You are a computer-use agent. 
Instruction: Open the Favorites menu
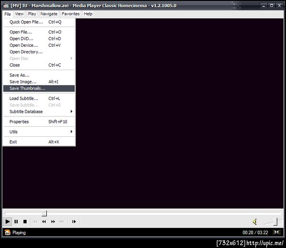pos(71,14)
